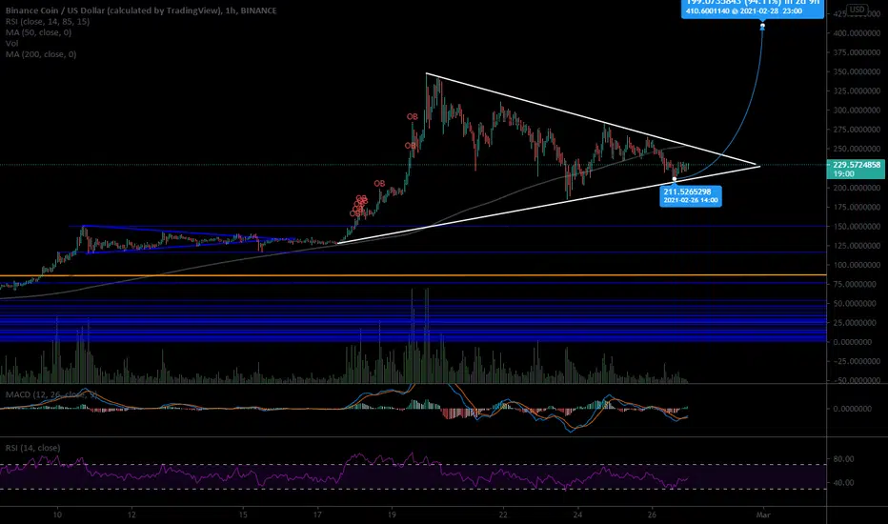
Task: Click the 175.0000000 price axis label
Action: coord(857,208)
